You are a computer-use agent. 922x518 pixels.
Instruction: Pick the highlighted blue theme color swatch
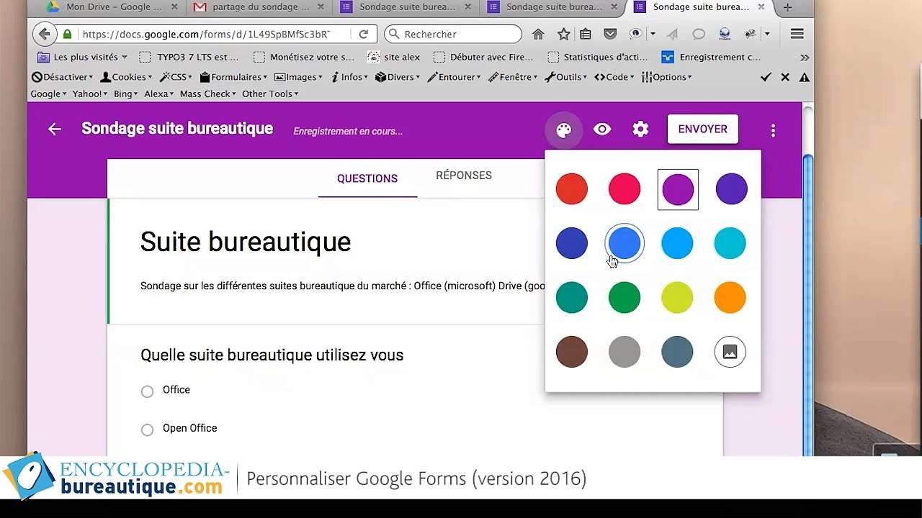[x=625, y=243]
